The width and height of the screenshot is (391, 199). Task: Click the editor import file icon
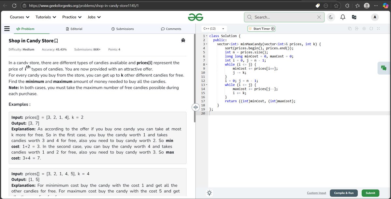(x=357, y=29)
